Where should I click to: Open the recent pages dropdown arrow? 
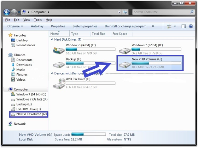coord(19,12)
